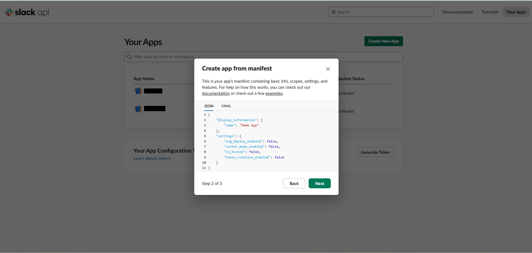532x253 pixels.
Task: Click the "is_hosted" line
Action: [242, 152]
